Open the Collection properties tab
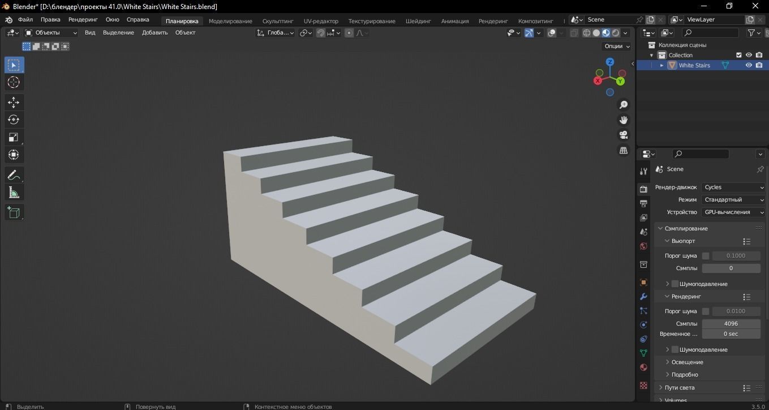The image size is (769, 410). click(643, 264)
